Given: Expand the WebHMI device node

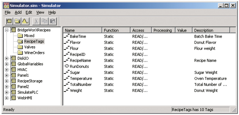Looking at the screenshot, I should [x=7, y=98].
